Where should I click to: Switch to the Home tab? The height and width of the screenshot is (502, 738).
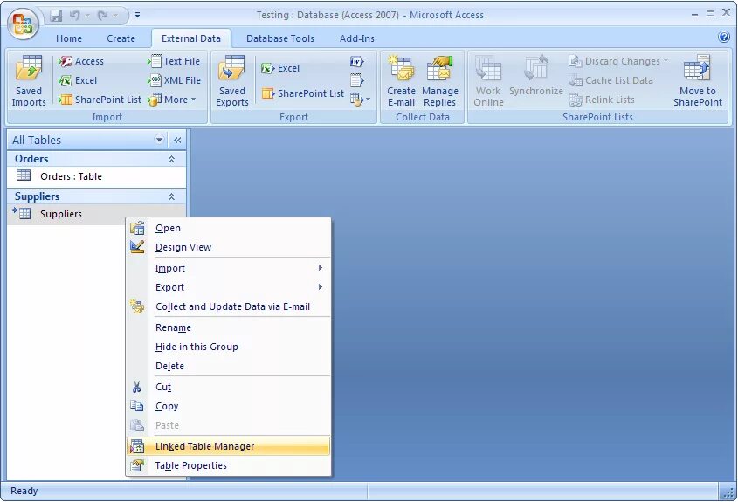pyautogui.click(x=69, y=38)
